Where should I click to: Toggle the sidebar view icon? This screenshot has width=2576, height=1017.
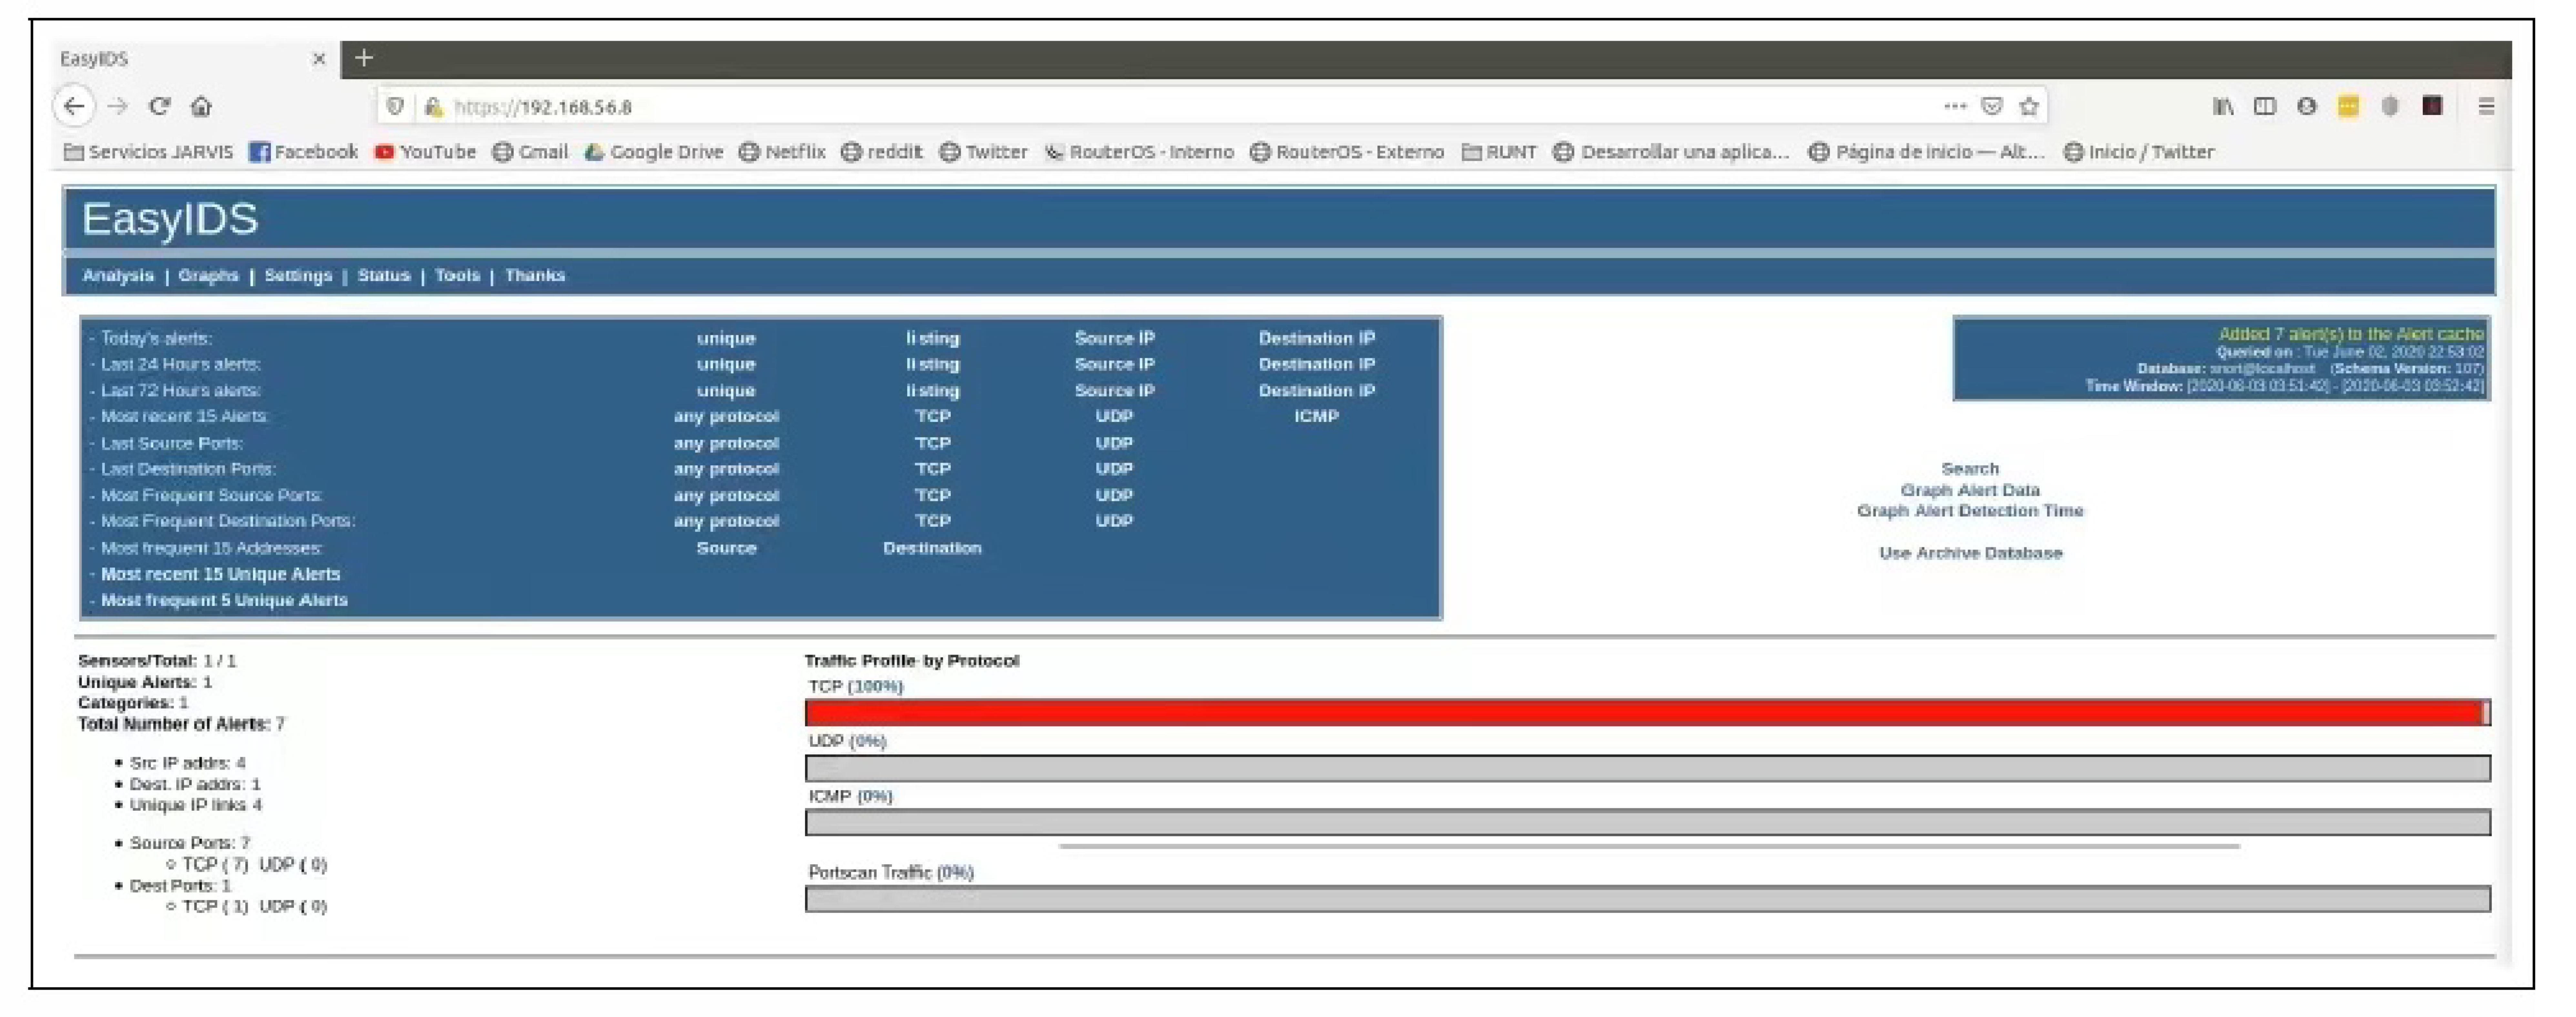(x=2265, y=106)
